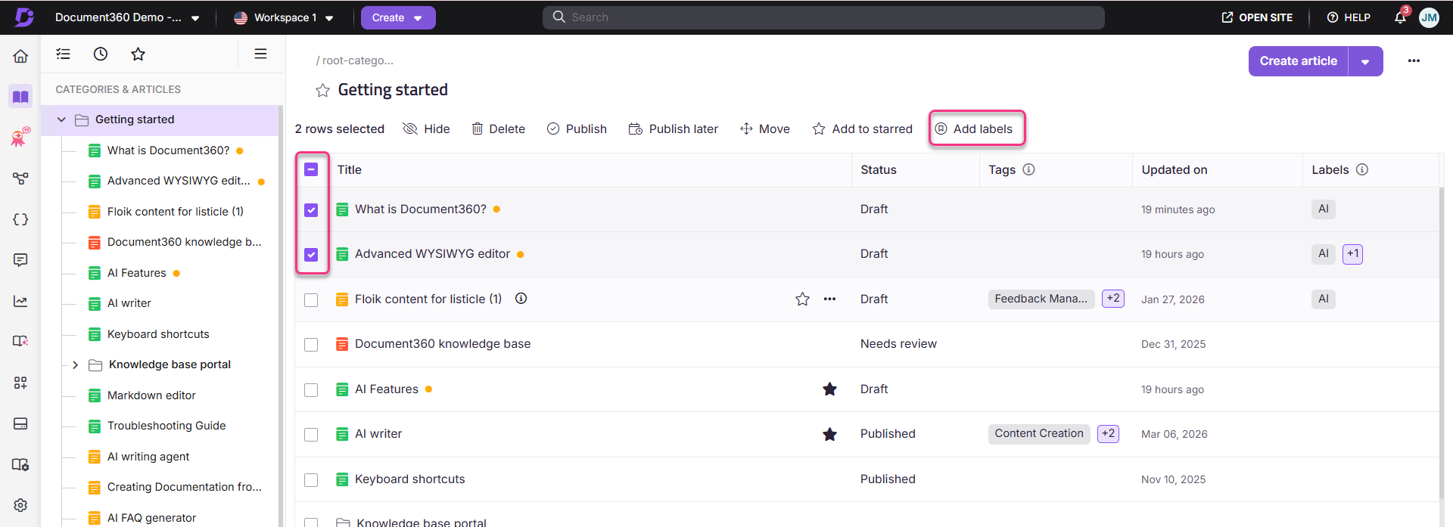The width and height of the screenshot is (1453, 527).
Task: Open the three-dots more options at top right
Action: click(1414, 60)
